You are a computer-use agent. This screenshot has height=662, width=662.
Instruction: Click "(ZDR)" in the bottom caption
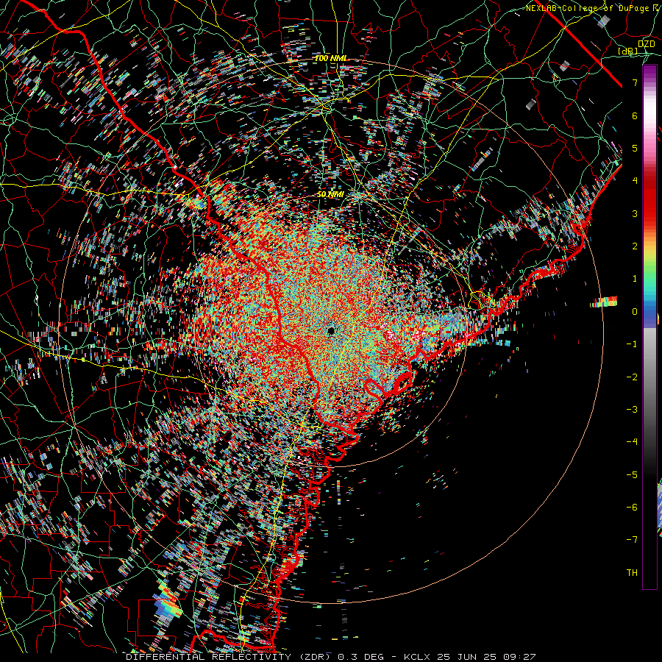[315, 657]
